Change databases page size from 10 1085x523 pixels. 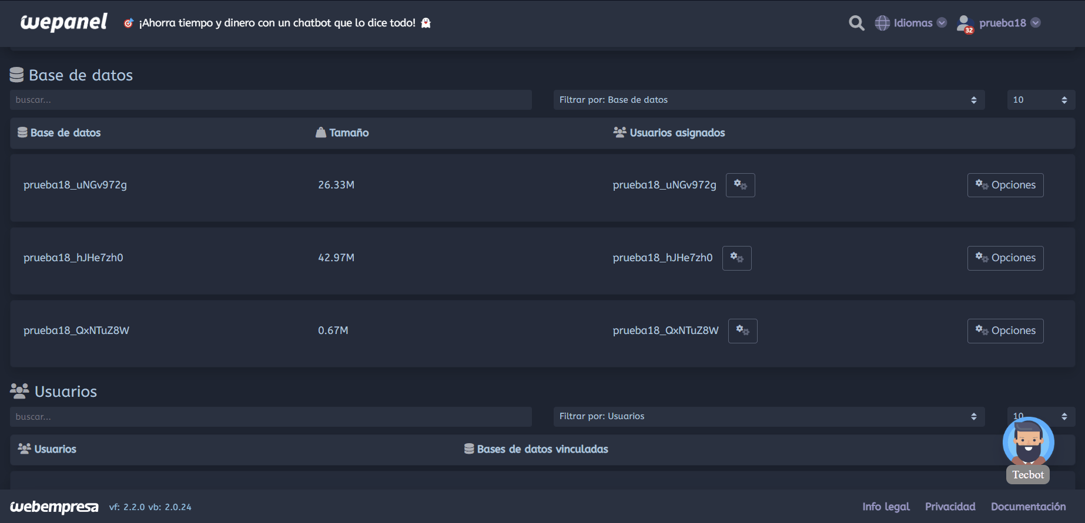pos(1040,100)
